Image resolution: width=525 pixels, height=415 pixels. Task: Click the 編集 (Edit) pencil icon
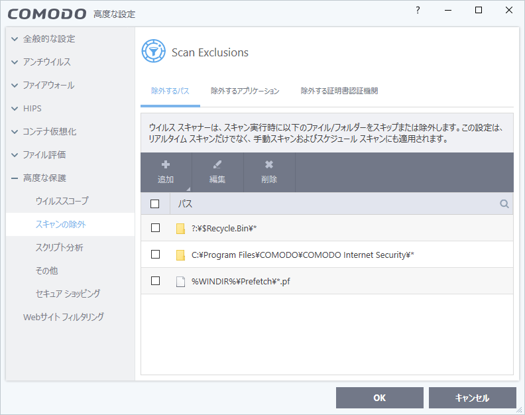(217, 164)
